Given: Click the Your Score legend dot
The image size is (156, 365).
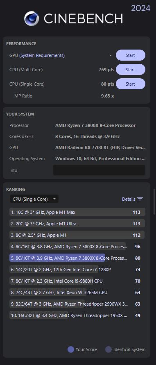Looking at the screenshot, I should pos(71,349).
